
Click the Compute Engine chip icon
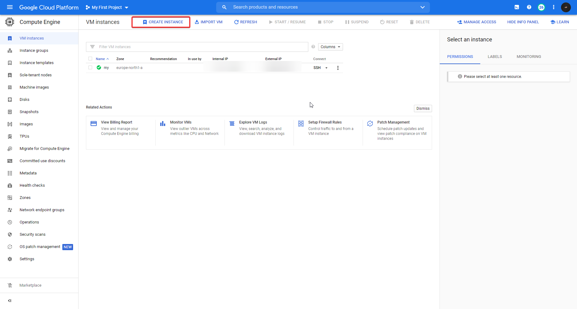(10, 22)
